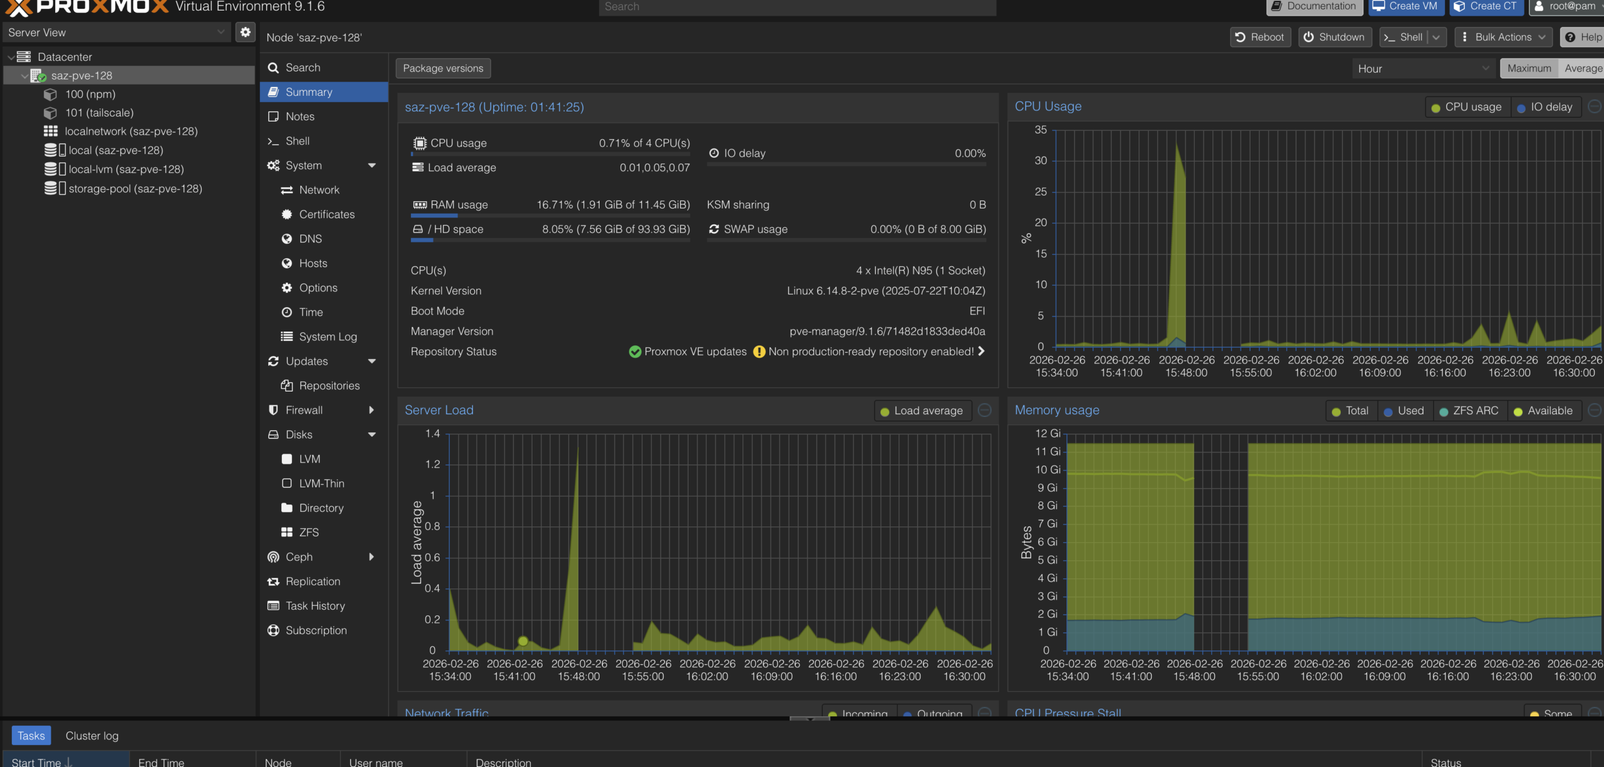This screenshot has height=767, width=1604.
Task: Select the 100 (npm) container
Action: [90, 94]
